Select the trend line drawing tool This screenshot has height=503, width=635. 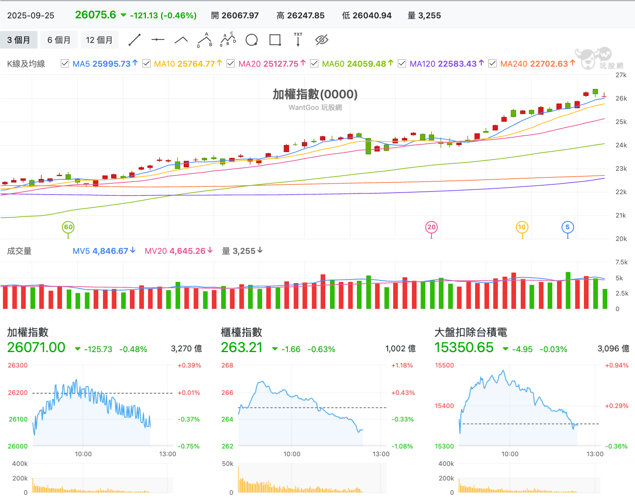pyautogui.click(x=135, y=39)
